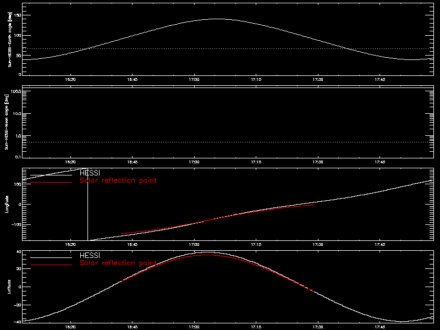The width and height of the screenshot is (440, 330).
Task: Click the '-40' tick label on the Latitude plot
Action: 18,322
